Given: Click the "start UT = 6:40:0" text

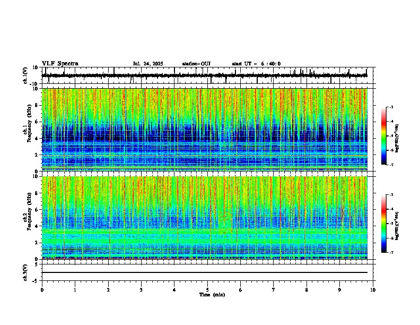Looking at the screenshot, I should 256,64.
